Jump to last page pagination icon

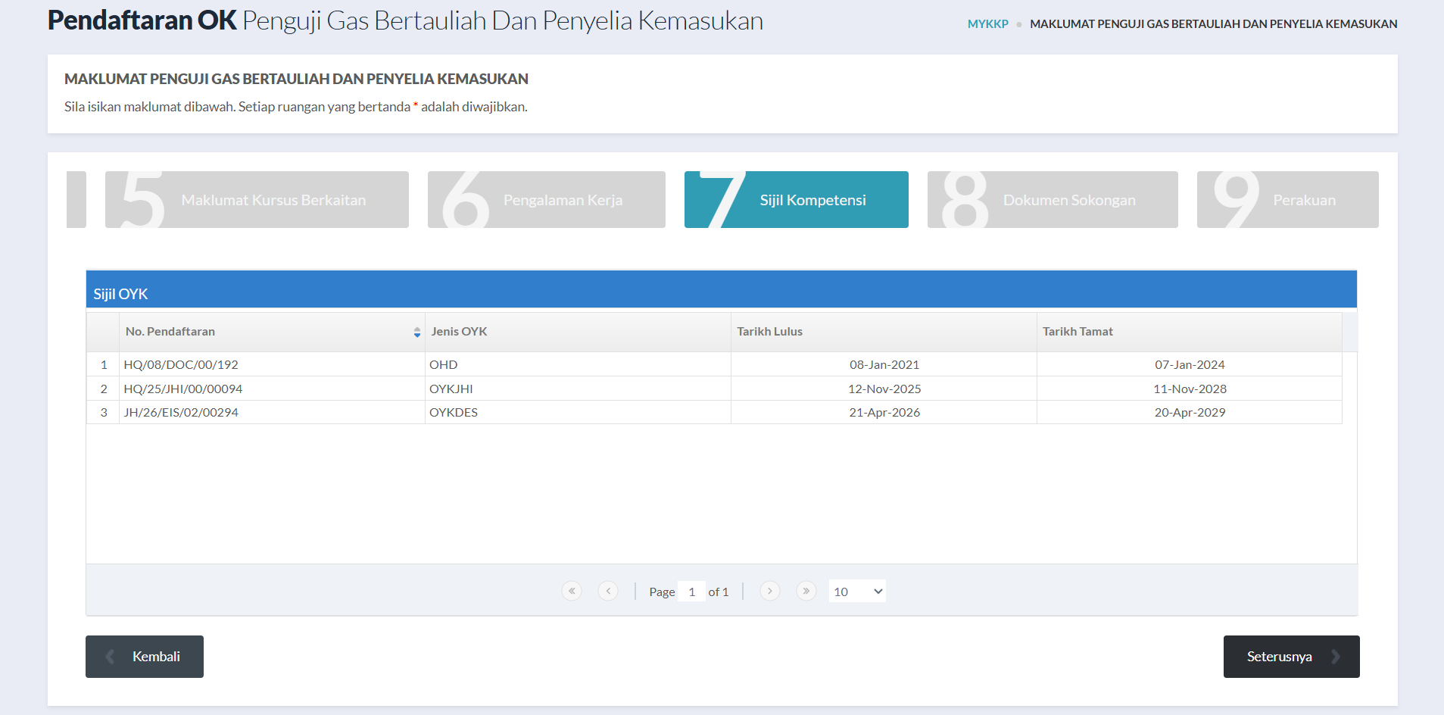806,591
